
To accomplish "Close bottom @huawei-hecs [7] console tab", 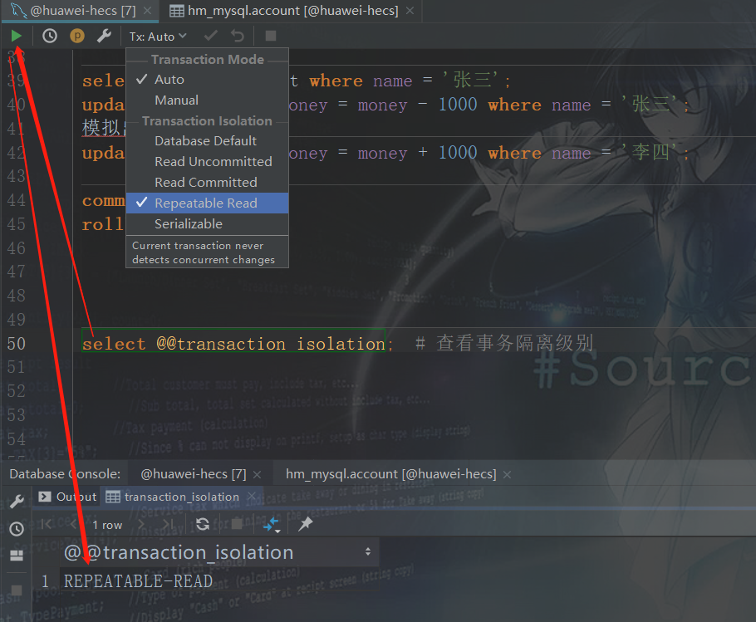I will point(257,474).
